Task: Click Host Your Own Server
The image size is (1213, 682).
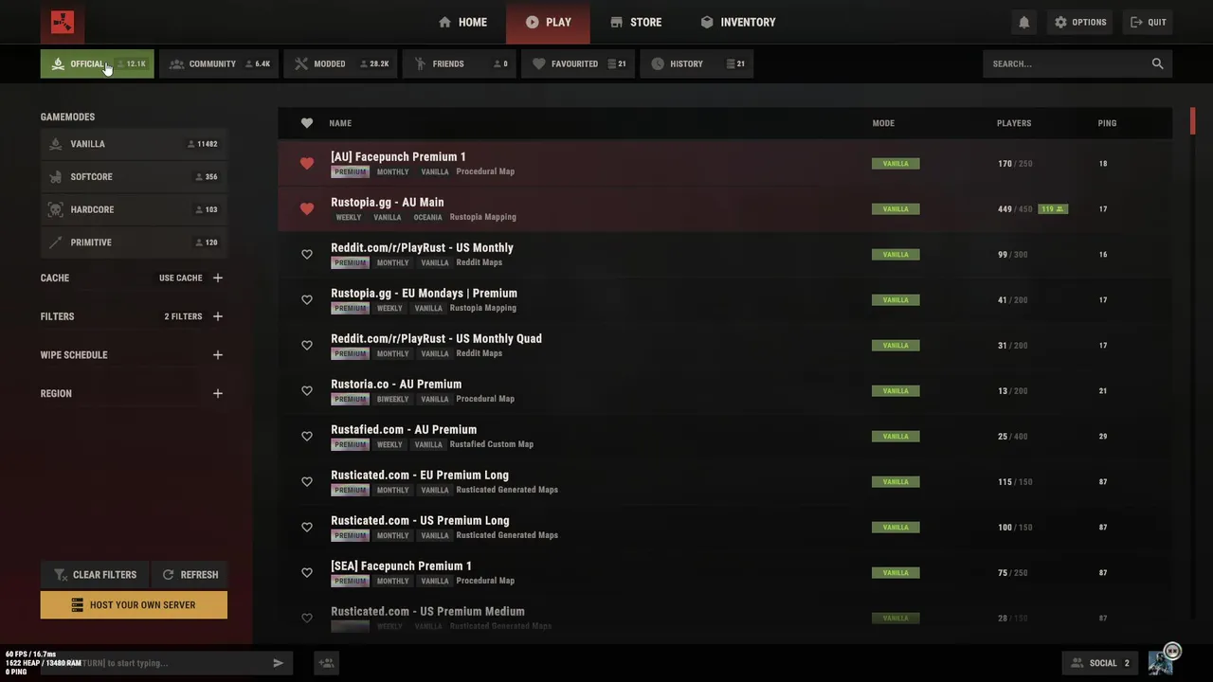Action: pyautogui.click(x=134, y=604)
